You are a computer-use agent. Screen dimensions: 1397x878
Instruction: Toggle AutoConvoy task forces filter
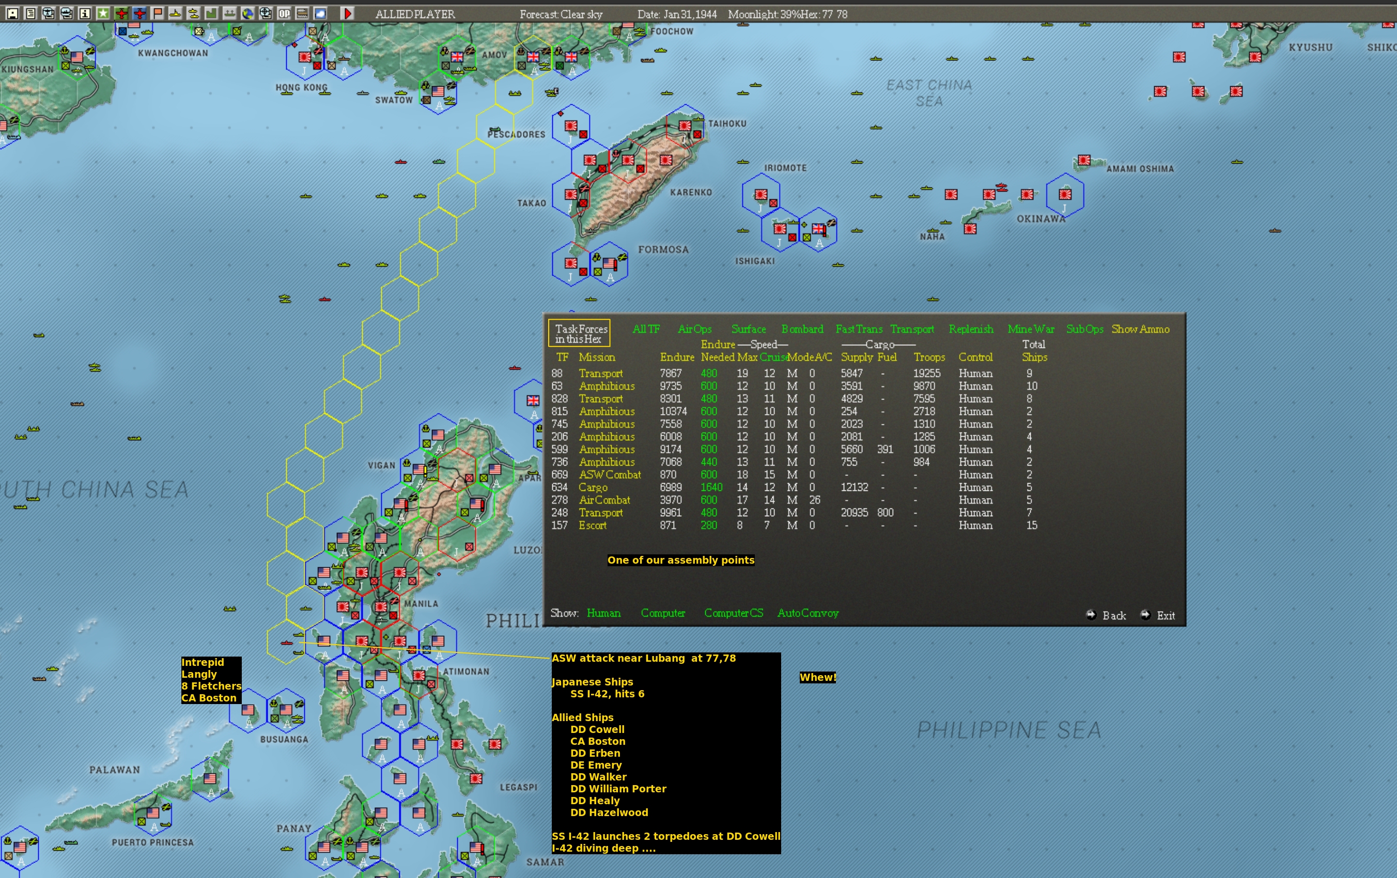point(808,613)
